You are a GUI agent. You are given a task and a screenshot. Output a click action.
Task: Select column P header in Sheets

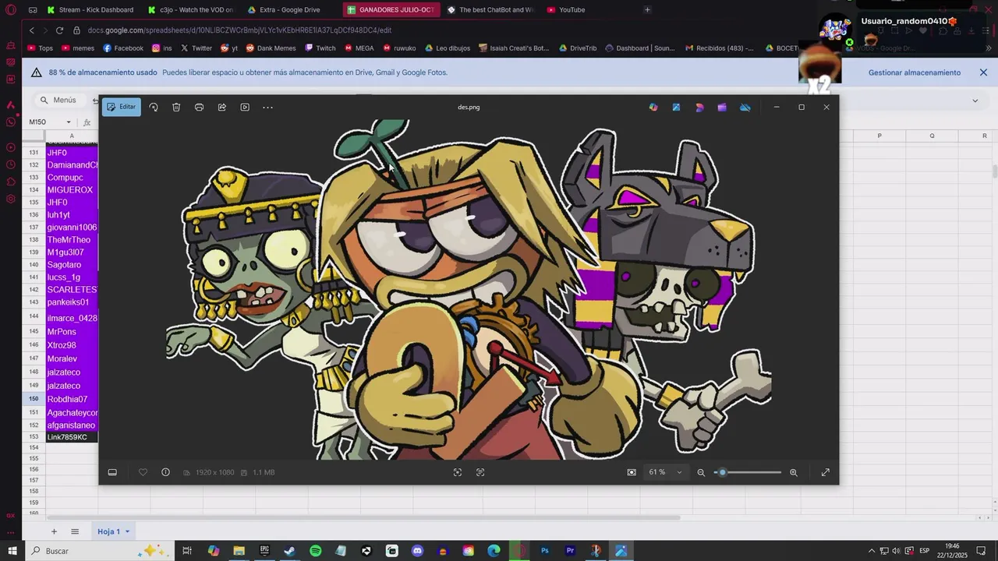[879, 136]
